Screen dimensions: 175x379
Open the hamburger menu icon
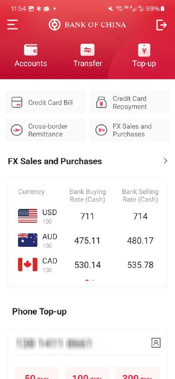13,25
